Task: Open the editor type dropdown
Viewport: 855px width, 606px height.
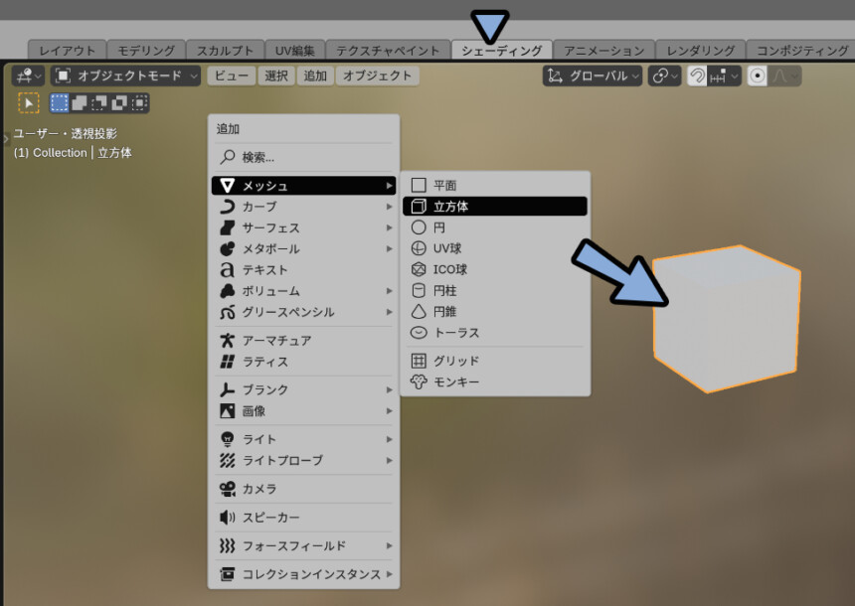Action: (29, 76)
